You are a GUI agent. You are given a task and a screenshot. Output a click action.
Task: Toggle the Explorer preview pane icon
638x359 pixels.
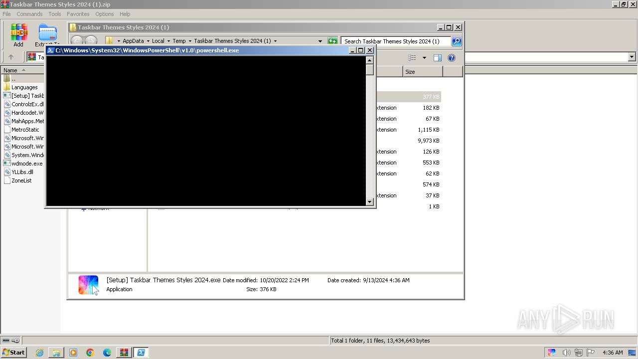[437, 58]
